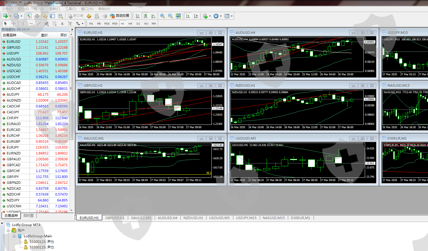The height and width of the screenshot is (251, 428).
Task: Close the Market Watch panel
Action: 72,29
